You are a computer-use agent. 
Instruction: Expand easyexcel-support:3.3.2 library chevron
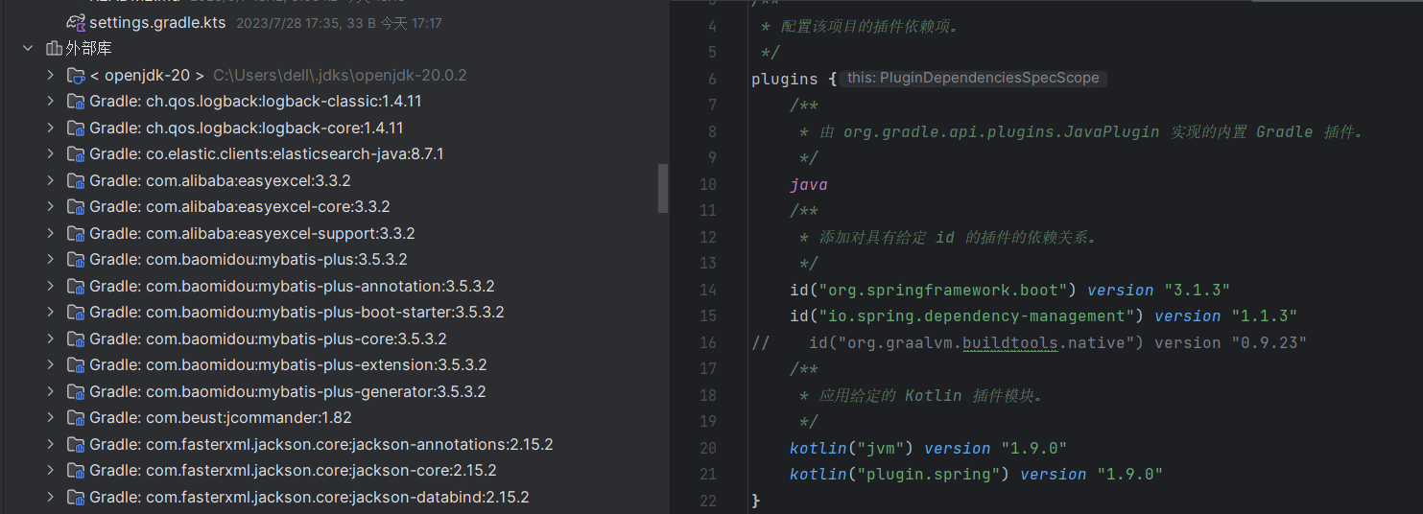click(x=51, y=233)
